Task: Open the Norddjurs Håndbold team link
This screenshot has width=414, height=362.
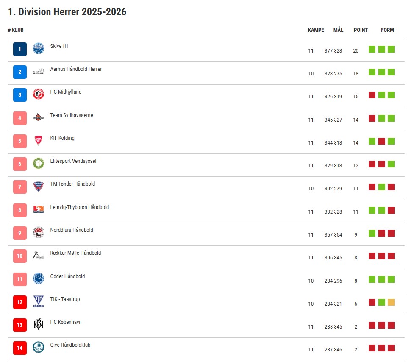Action: 72,230
